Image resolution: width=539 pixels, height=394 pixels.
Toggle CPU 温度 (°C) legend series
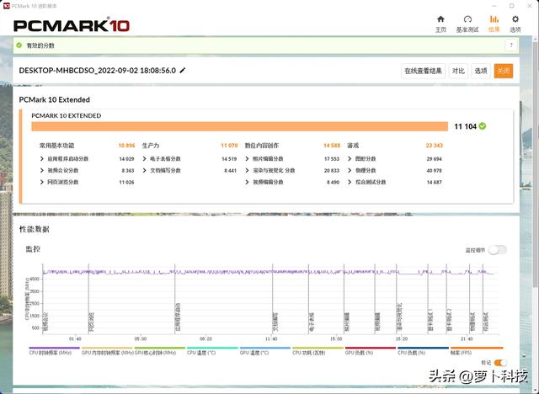pyautogui.click(x=212, y=351)
